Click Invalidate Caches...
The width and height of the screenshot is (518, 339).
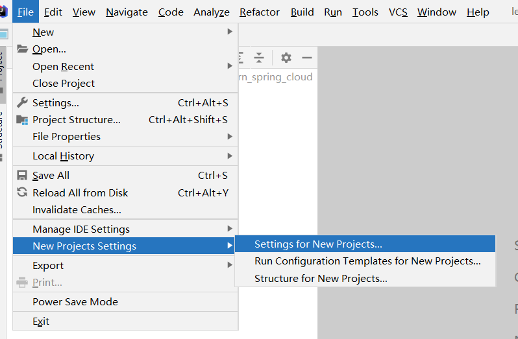77,209
